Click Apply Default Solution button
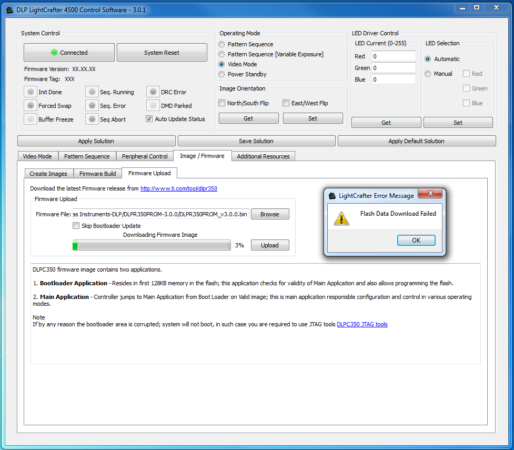This screenshot has height=450, width=514. pos(417,141)
